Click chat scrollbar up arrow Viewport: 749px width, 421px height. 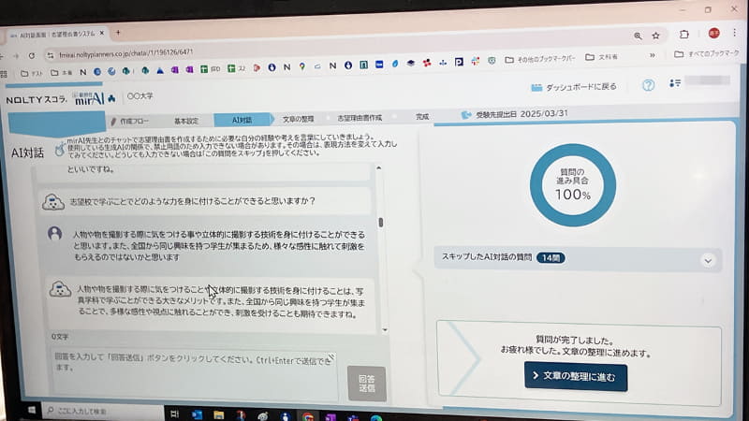(x=379, y=167)
